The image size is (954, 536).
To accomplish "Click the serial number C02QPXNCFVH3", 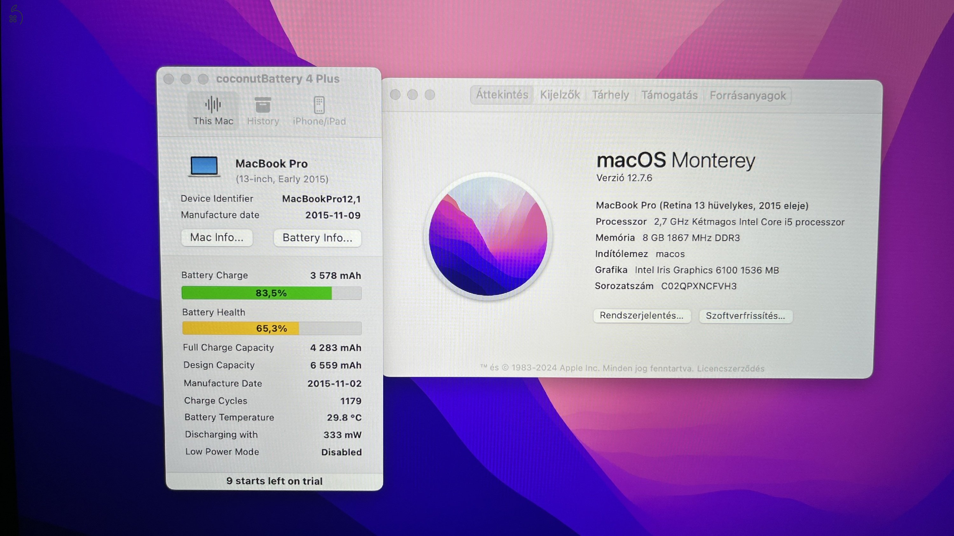I will [x=699, y=286].
